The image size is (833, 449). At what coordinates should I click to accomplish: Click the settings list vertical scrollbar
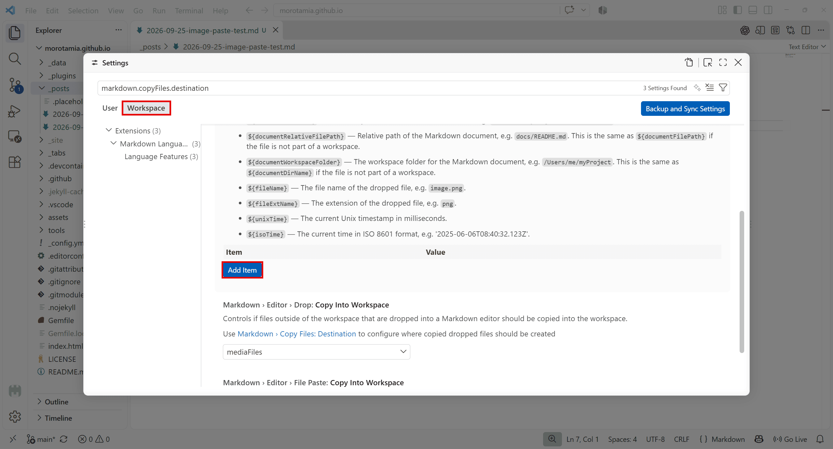pos(742,281)
